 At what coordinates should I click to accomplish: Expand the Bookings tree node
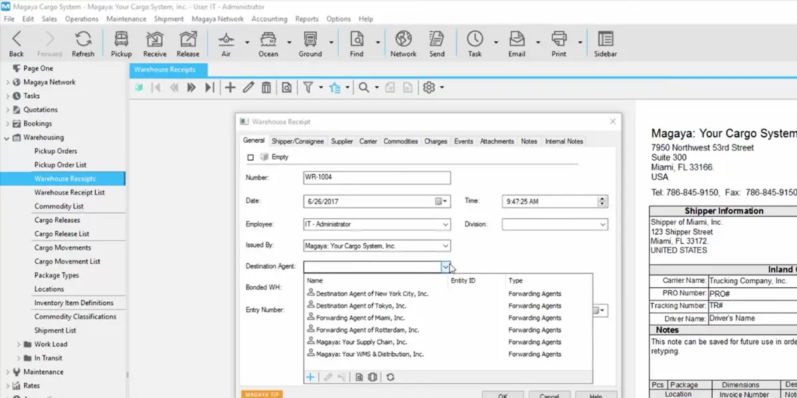pyautogui.click(x=7, y=123)
